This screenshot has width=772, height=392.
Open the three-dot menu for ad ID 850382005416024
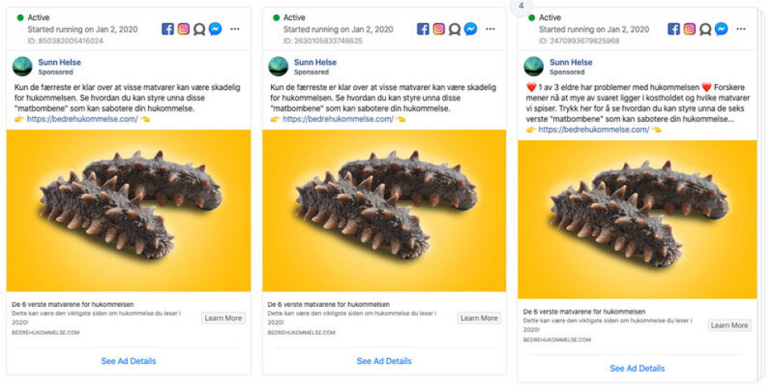click(235, 29)
